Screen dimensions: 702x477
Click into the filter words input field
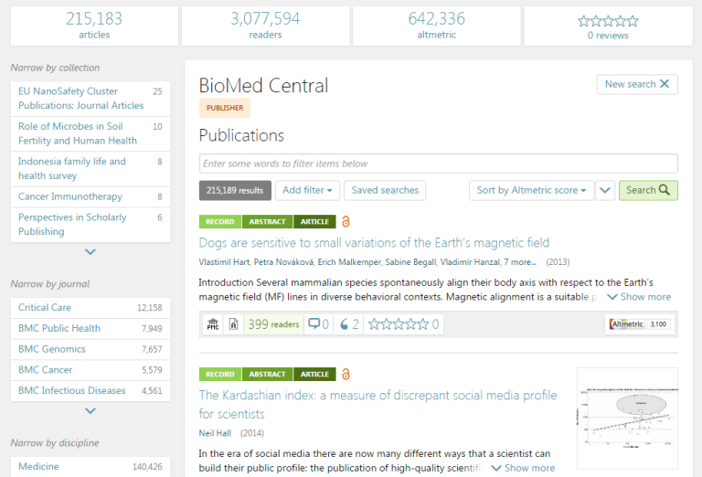439,164
